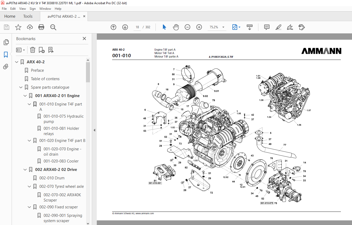352x225 pixels.
Task: Go to the 002-010 Drum bookmark
Action: (x=52, y=178)
